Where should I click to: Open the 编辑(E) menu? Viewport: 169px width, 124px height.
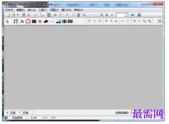coord(21,10)
